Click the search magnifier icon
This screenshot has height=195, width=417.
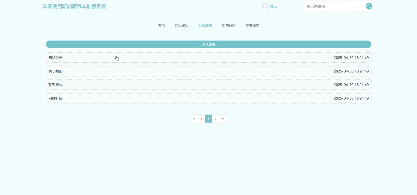click(x=369, y=6)
